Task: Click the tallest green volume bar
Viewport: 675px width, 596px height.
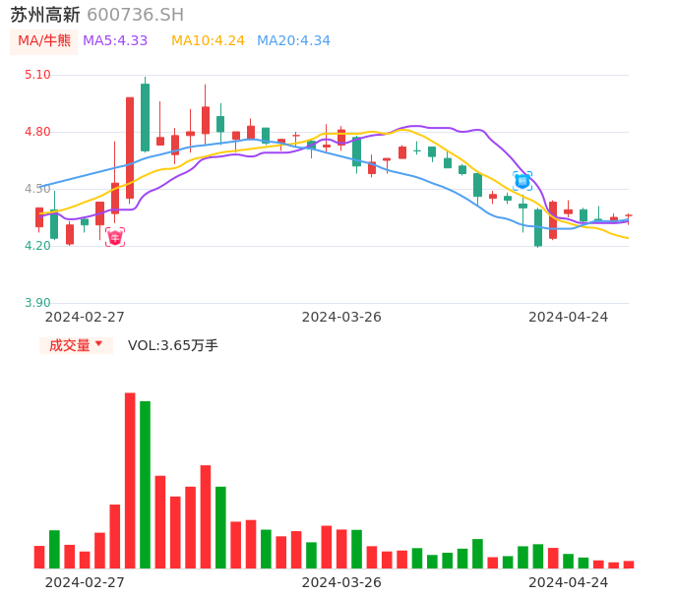Action: pyautogui.click(x=145, y=484)
